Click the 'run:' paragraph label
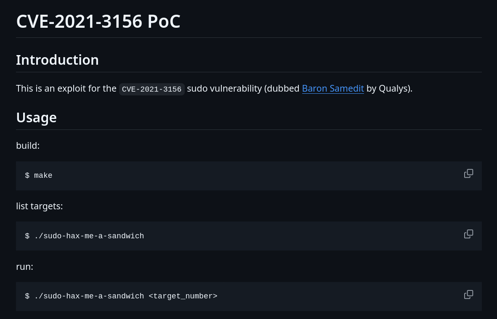This screenshot has height=319, width=497. pyautogui.click(x=25, y=266)
